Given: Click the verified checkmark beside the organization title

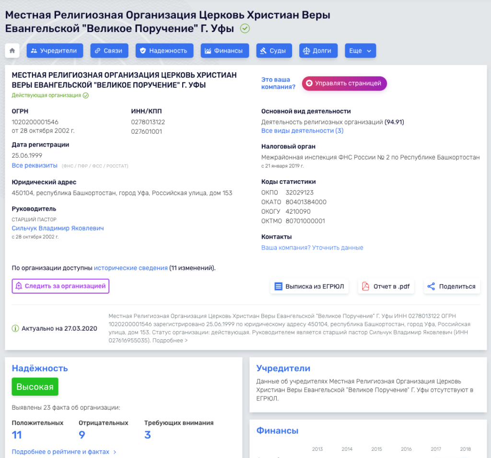Looking at the screenshot, I should (x=245, y=28).
